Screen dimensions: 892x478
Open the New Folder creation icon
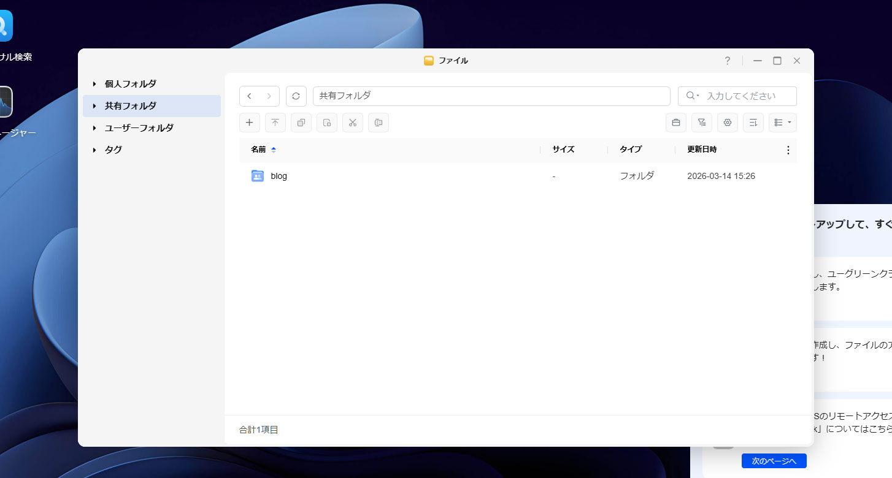coord(249,123)
